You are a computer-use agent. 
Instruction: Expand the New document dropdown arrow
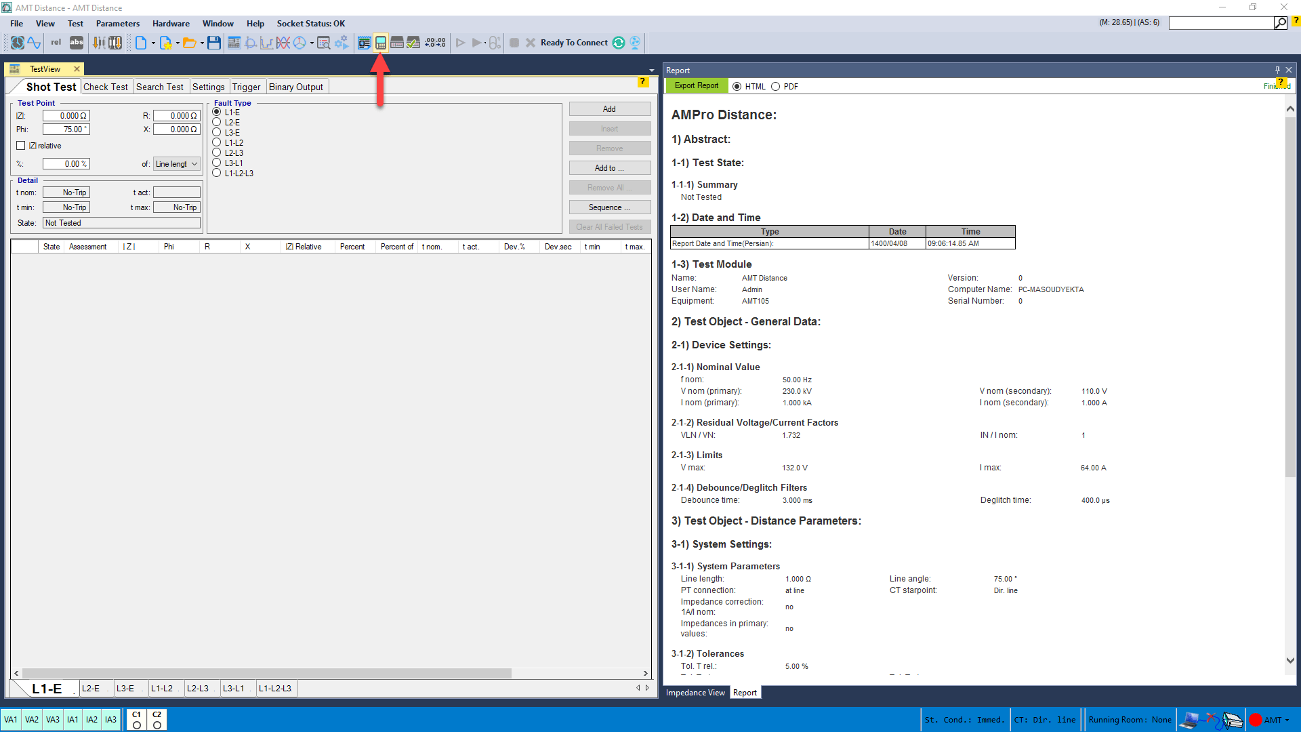coord(153,43)
